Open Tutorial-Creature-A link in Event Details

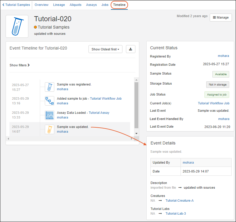[179, 200]
